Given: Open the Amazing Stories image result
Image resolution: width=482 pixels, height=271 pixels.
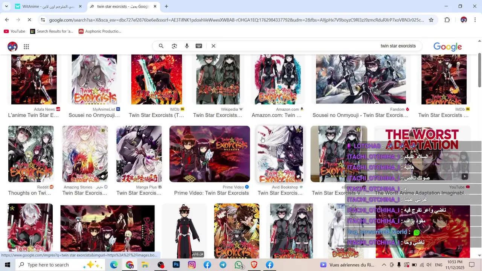Looking at the screenshot, I should click(85, 154).
